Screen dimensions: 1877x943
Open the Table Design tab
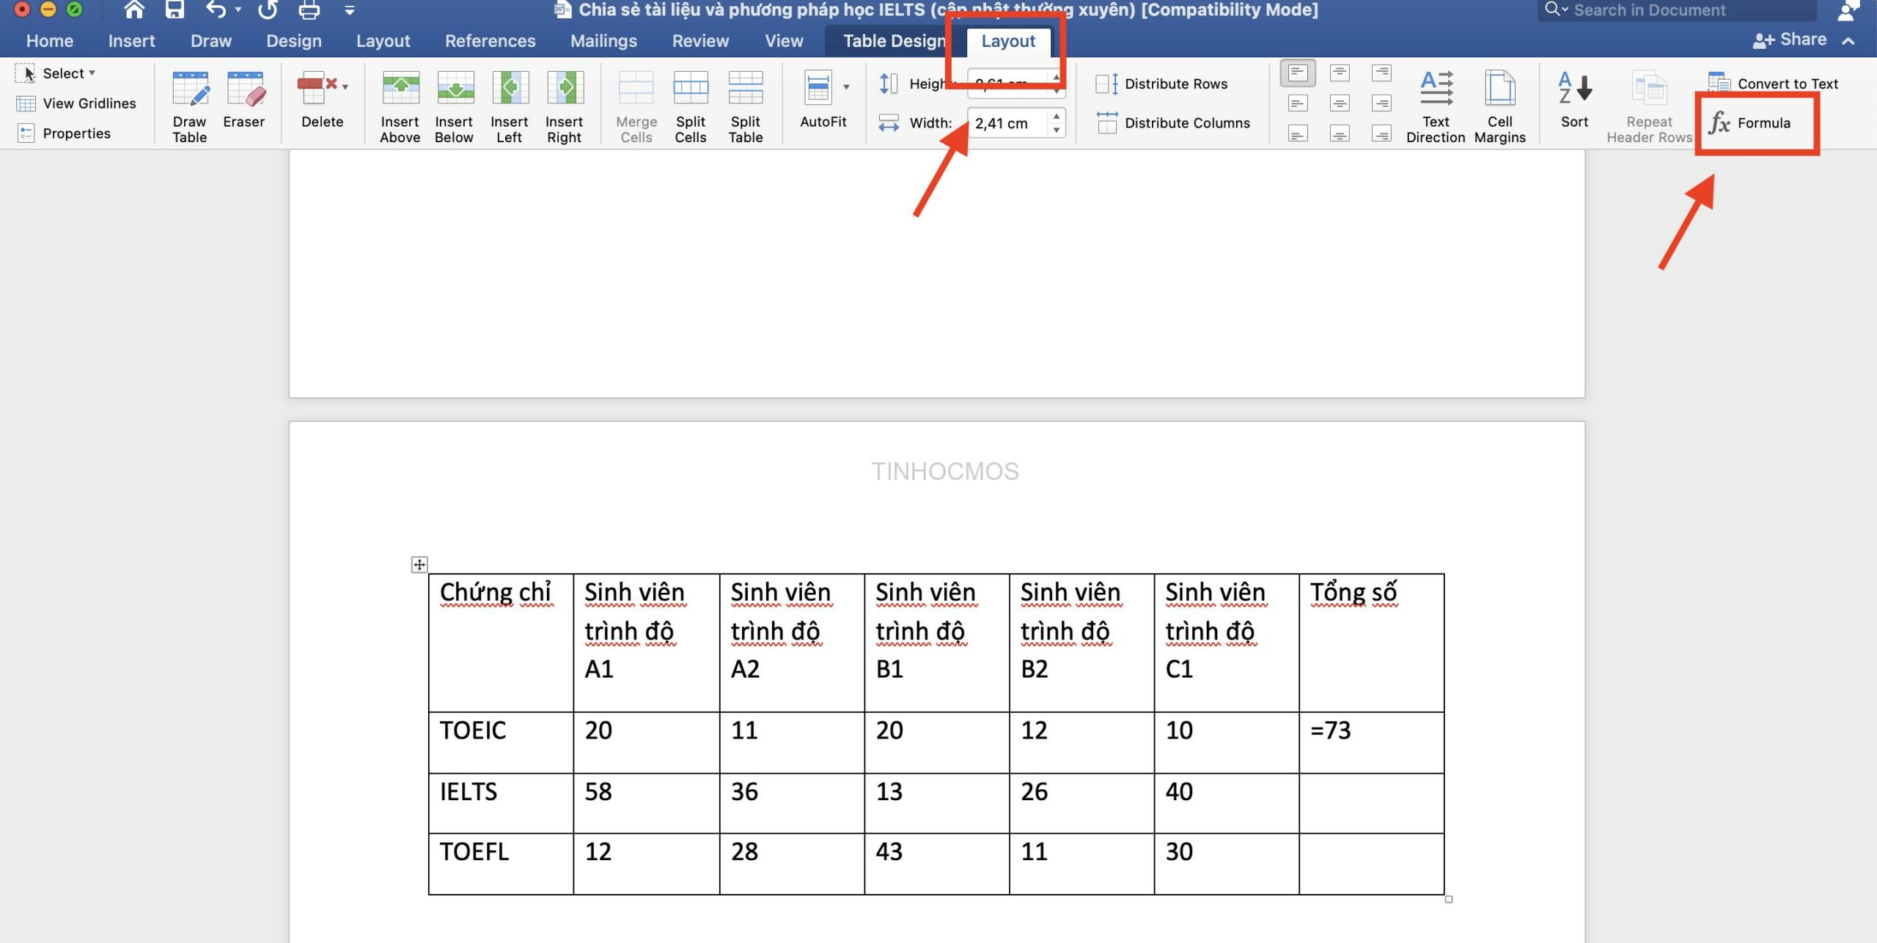coord(895,40)
